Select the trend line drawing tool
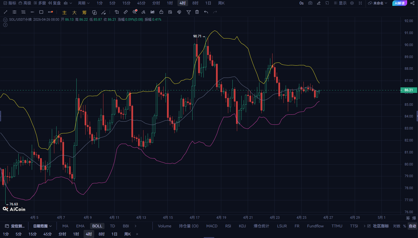This screenshot has height=238, width=418. pos(6,12)
